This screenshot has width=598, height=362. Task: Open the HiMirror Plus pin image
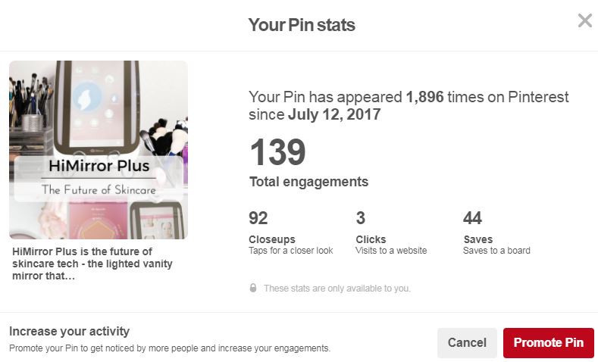(99, 150)
